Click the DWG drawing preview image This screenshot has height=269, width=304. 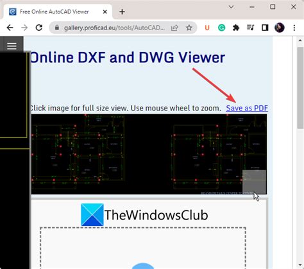click(x=149, y=154)
